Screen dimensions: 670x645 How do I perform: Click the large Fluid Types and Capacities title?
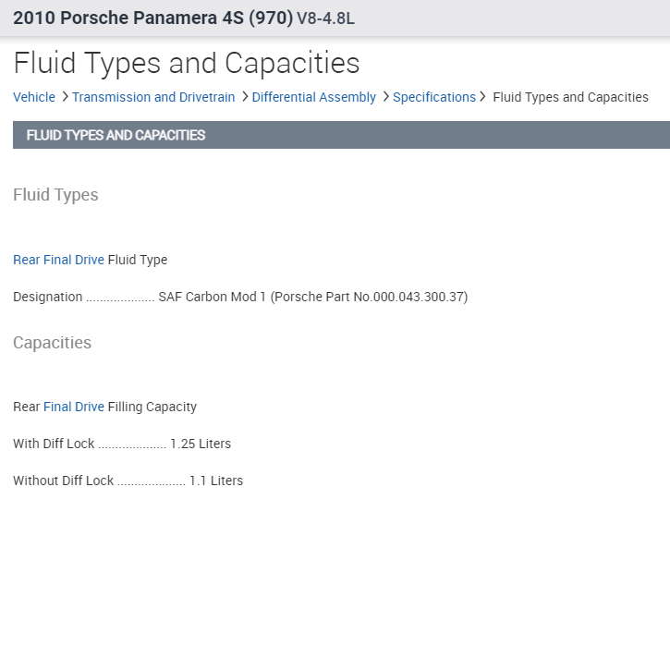point(186,63)
